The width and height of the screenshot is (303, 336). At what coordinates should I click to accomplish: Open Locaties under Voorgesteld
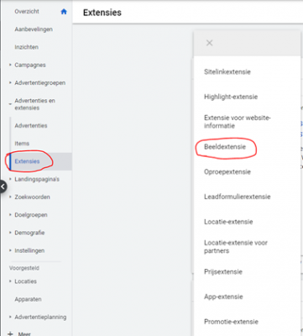tap(25, 281)
